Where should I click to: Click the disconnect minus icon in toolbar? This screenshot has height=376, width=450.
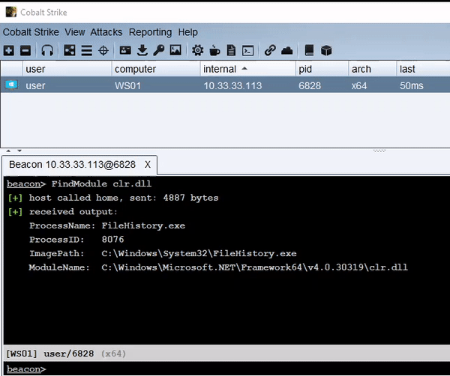pos(25,51)
